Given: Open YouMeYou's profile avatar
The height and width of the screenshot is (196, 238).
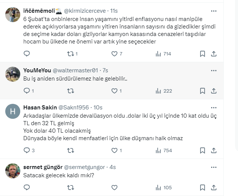Looking at the screenshot, I should click(x=13, y=74).
